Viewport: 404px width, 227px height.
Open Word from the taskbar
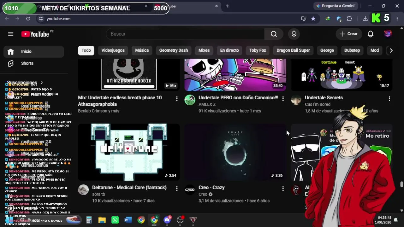click(x=128, y=220)
